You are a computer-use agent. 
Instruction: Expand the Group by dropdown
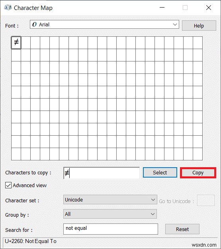point(110,214)
